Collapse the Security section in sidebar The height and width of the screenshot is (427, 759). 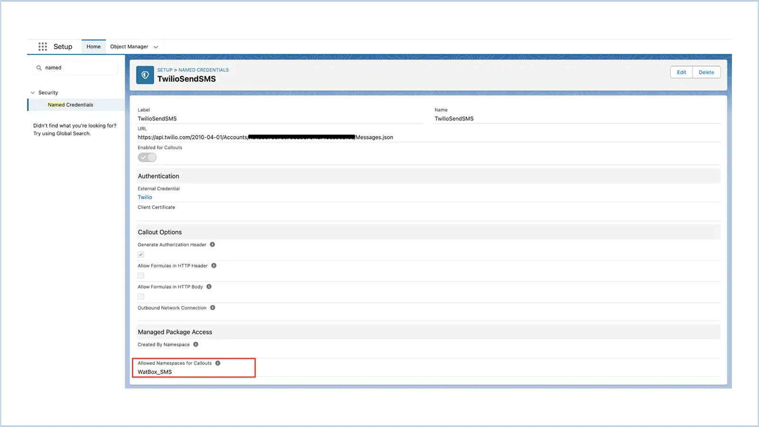click(33, 93)
